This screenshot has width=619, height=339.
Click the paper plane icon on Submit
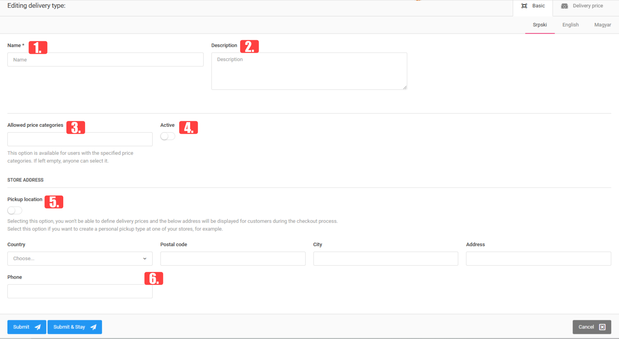point(38,327)
